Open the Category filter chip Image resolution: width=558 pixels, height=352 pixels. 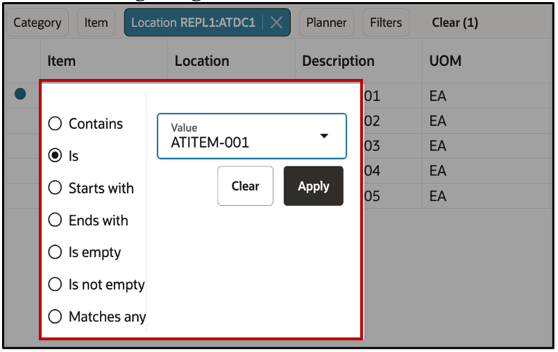(x=37, y=23)
